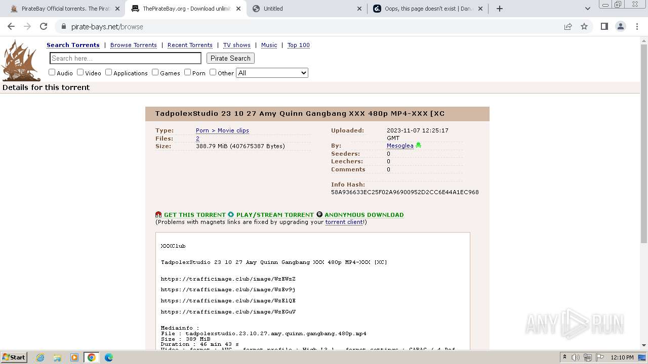The width and height of the screenshot is (648, 364).
Task: Tick the Video checkbox
Action: tap(80, 72)
